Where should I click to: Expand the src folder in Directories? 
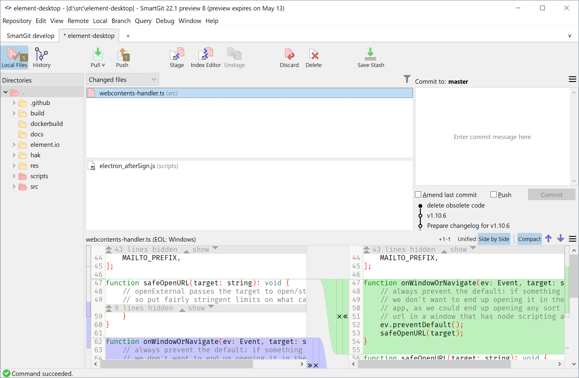click(x=14, y=186)
